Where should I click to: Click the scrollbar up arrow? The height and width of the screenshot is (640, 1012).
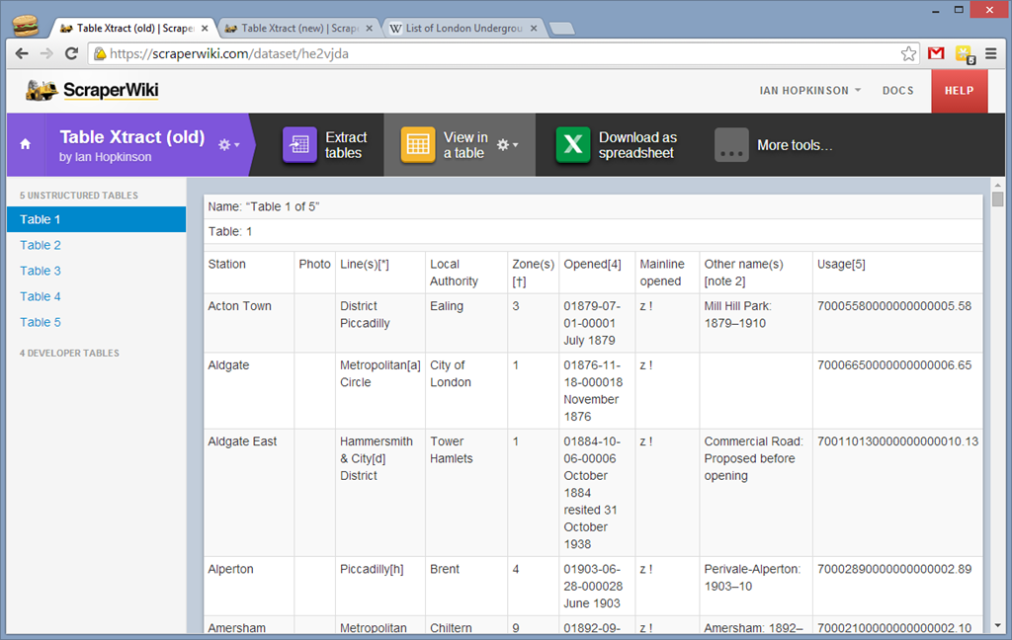click(x=998, y=185)
